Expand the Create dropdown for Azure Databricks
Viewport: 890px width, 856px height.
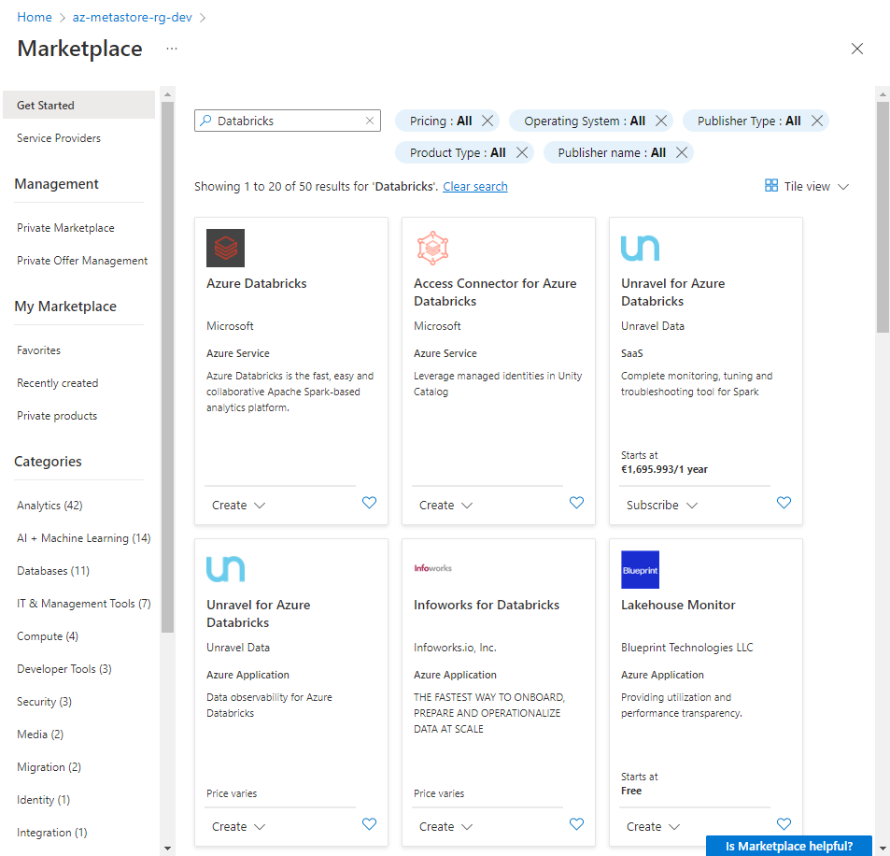click(239, 505)
